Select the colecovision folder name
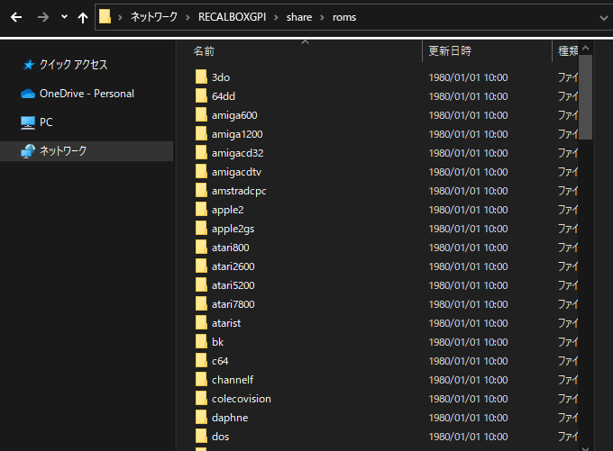Screen dimensions: 613x451 242,399
